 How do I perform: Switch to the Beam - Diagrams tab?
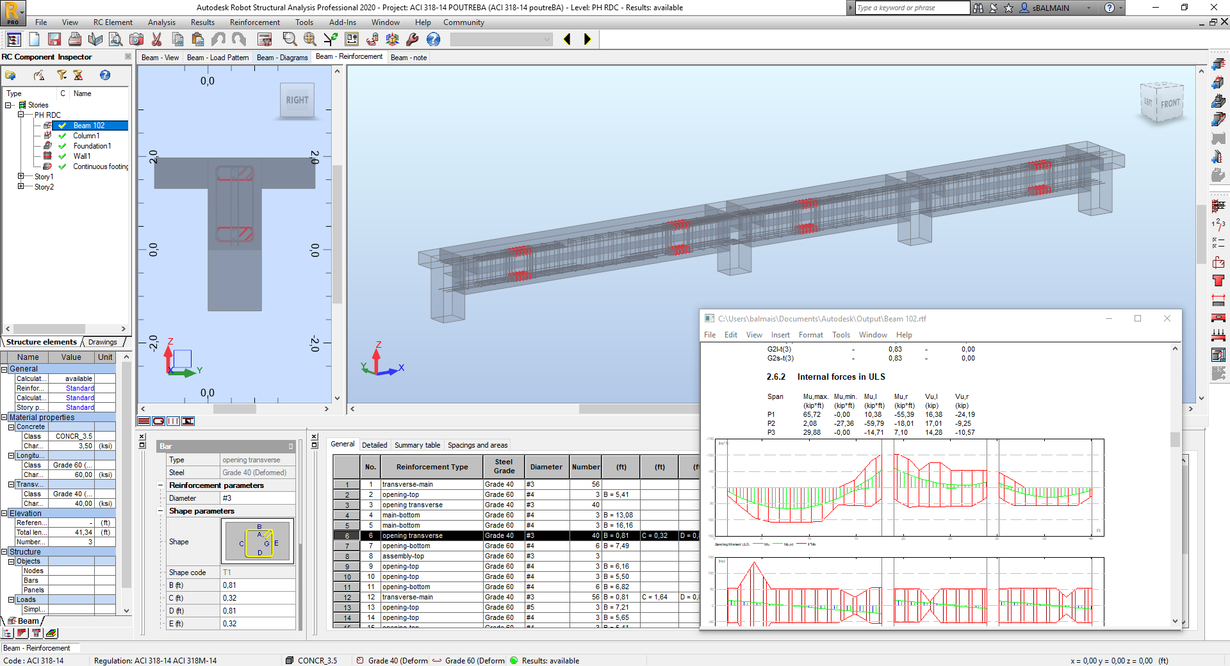pyautogui.click(x=282, y=58)
